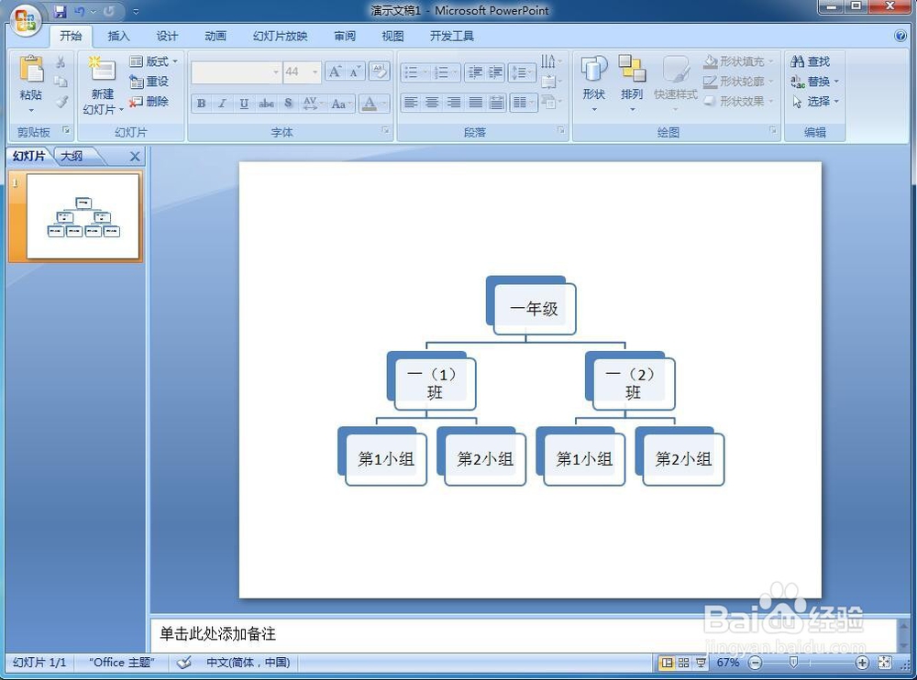Viewport: 917px width, 680px height.
Task: Click the zoom in plus button
Action: pyautogui.click(x=862, y=663)
